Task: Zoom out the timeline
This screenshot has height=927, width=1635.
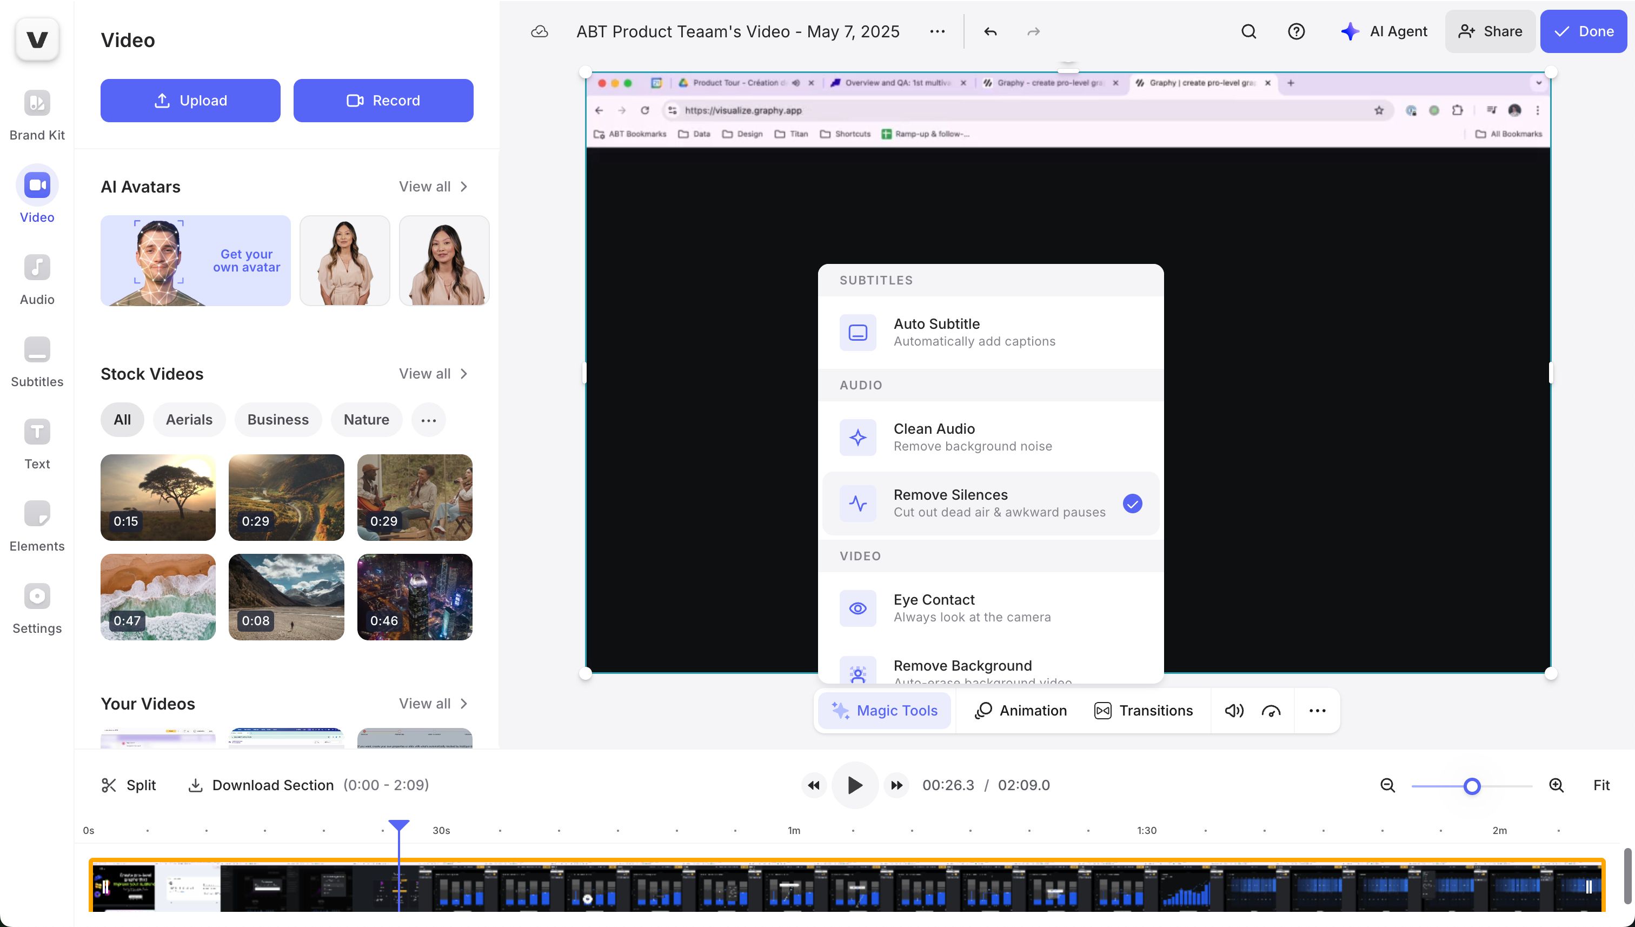Action: pos(1387,785)
